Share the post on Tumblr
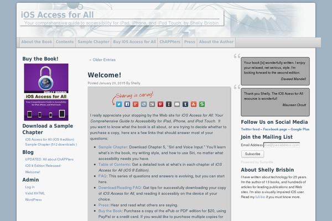The image size is (332, 221). (x=185, y=104)
